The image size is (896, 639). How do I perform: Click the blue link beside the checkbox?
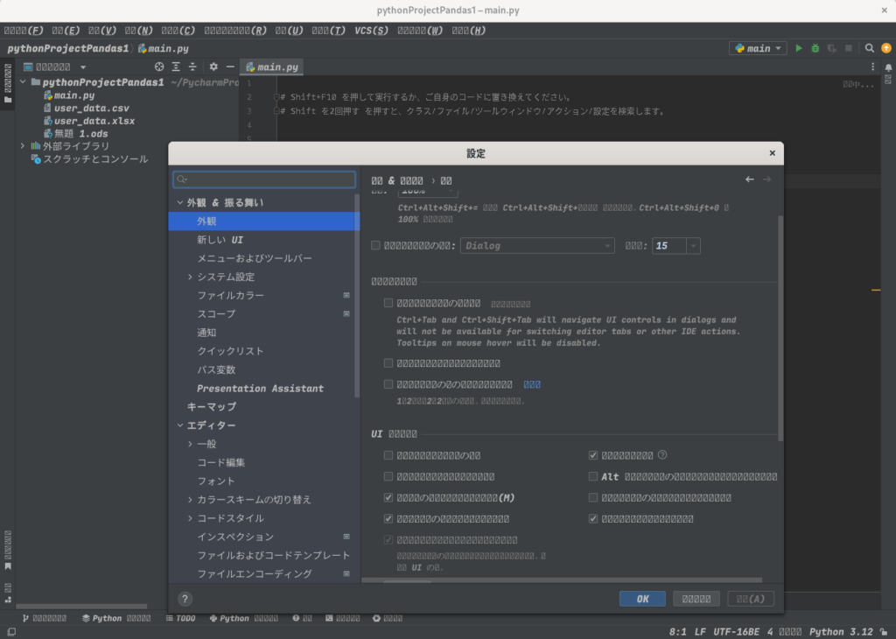[532, 384]
